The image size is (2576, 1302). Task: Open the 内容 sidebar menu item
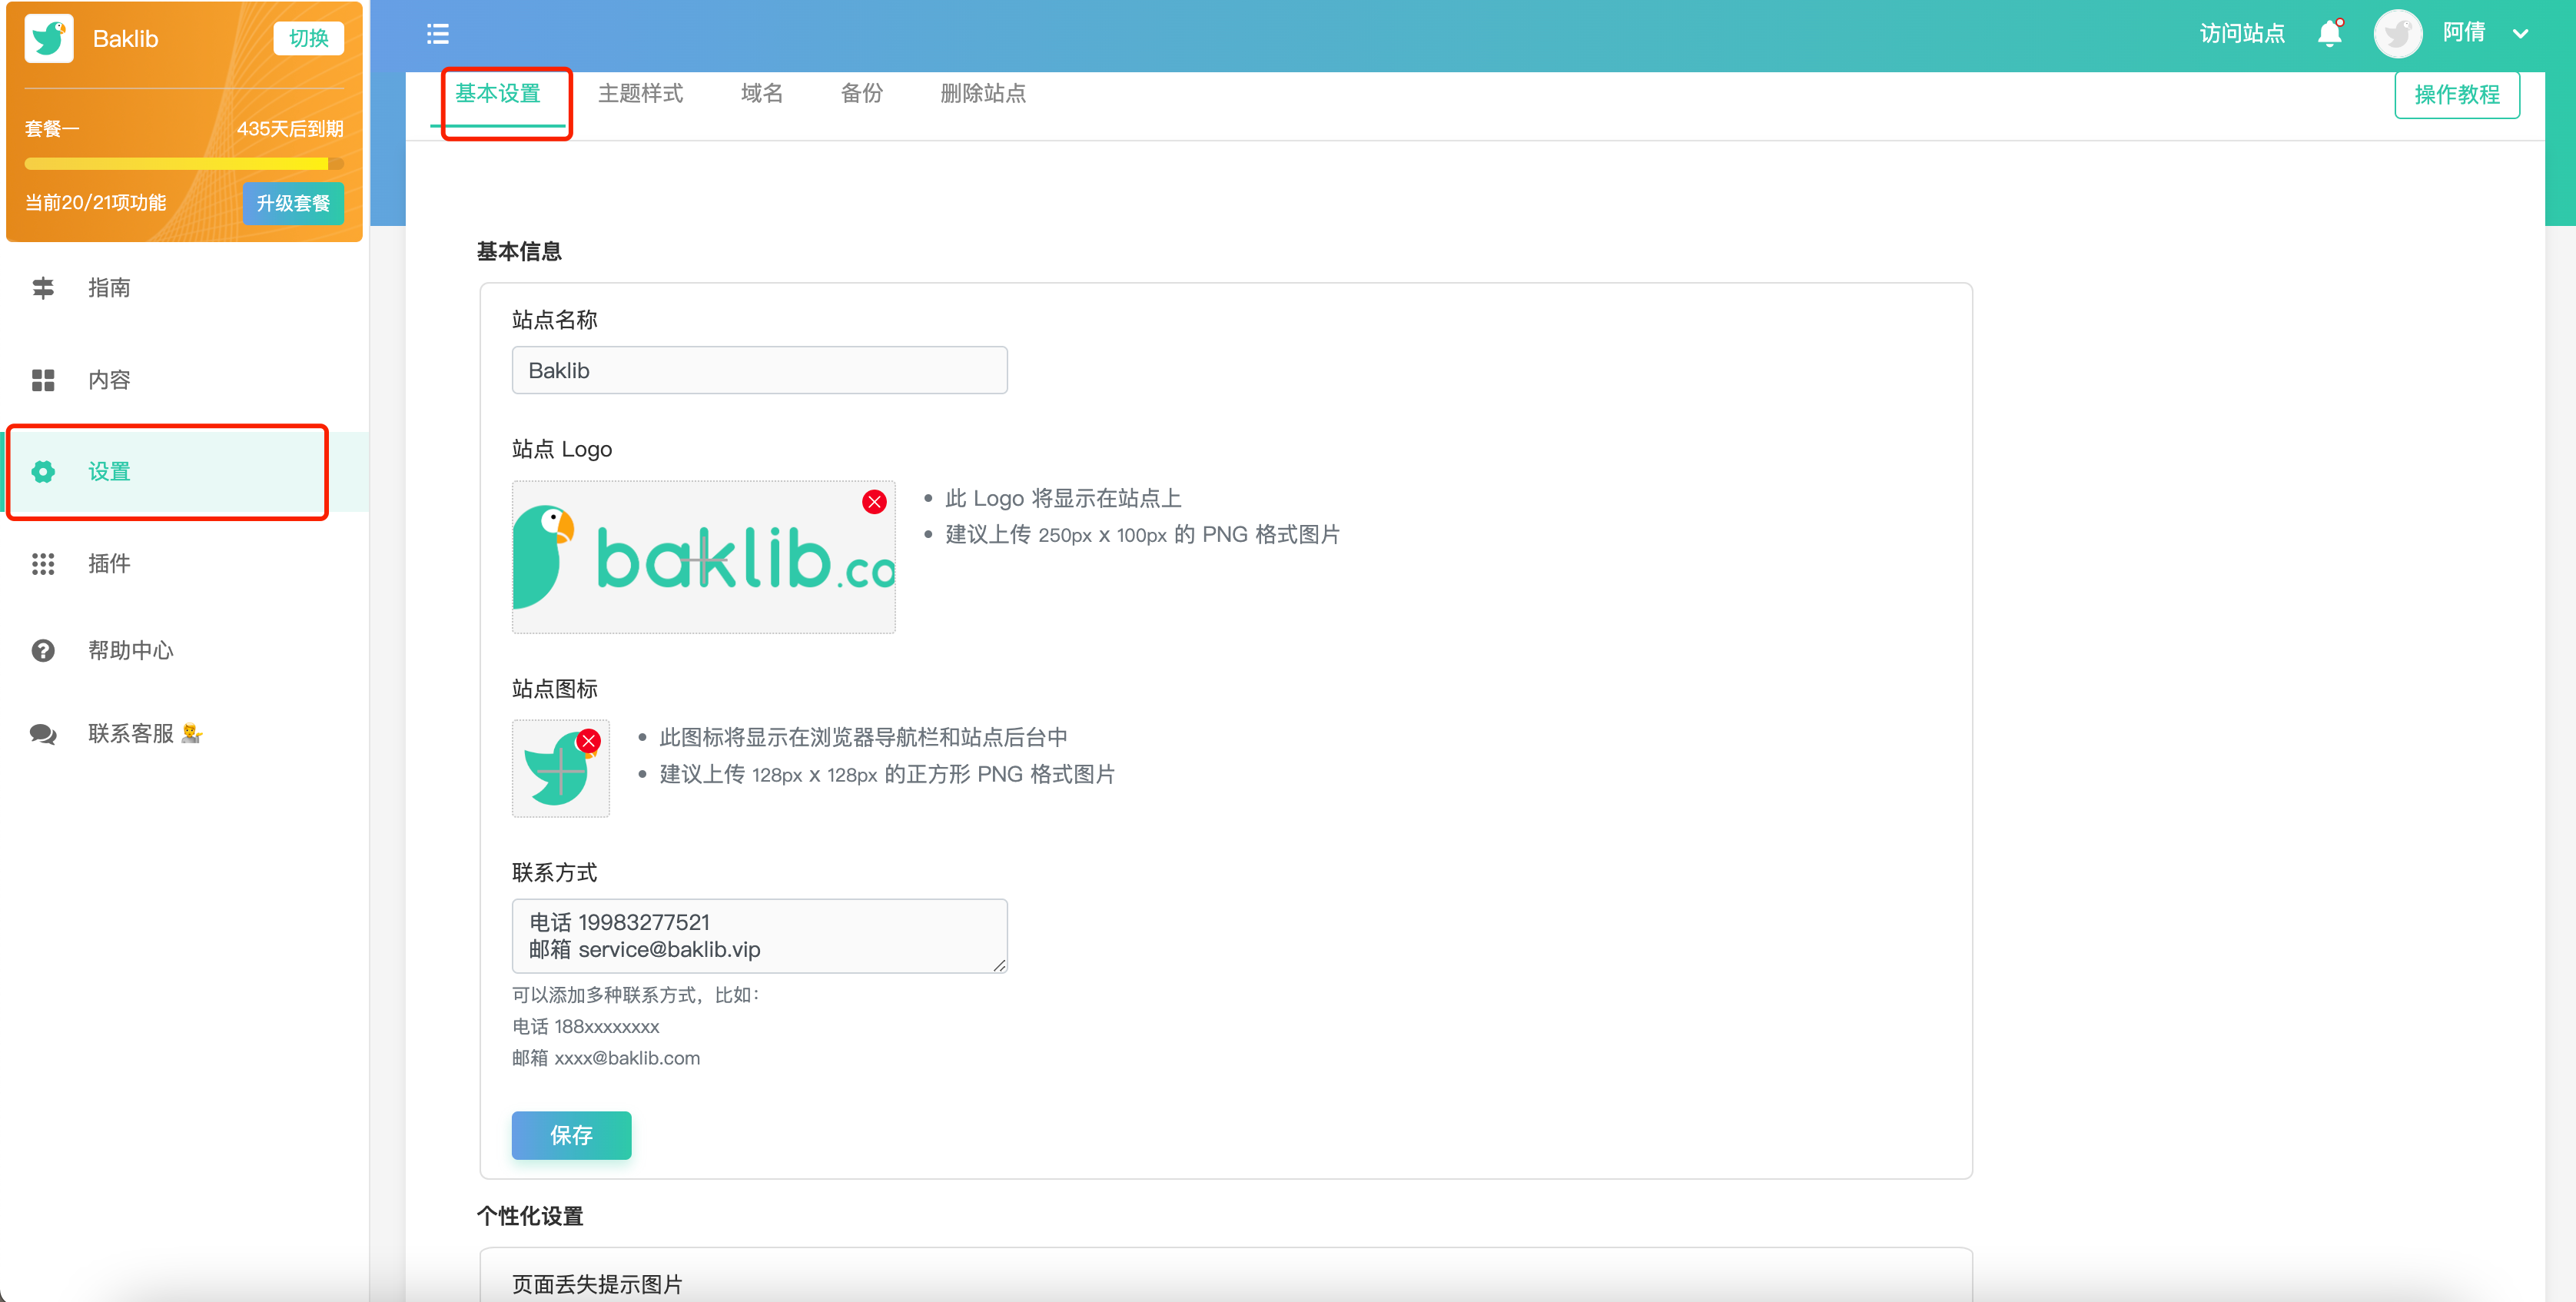click(185, 380)
